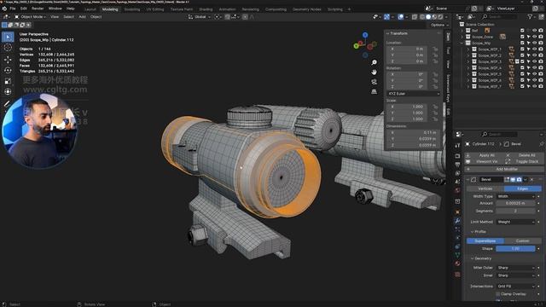546x307 pixels.
Task: Switch to the Layout workspace tab
Action: tap(90, 9)
